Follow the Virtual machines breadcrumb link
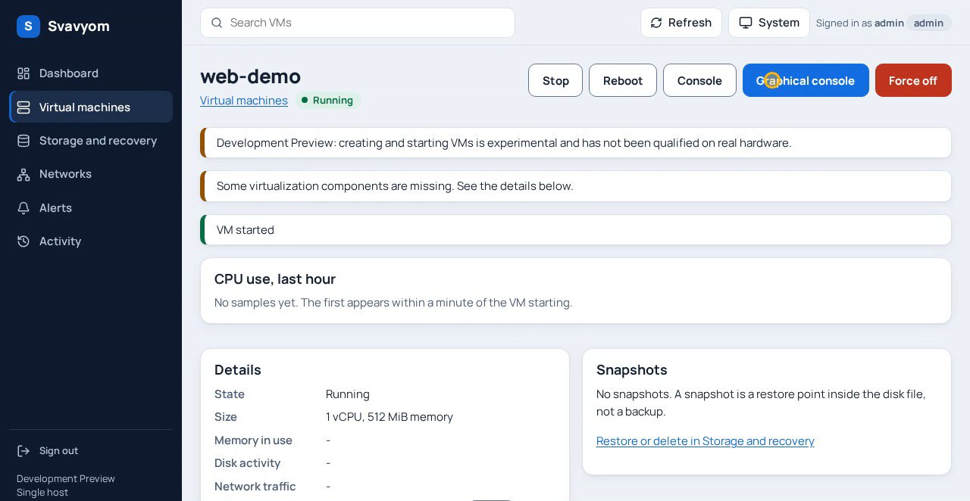The height and width of the screenshot is (501, 970). [x=244, y=101]
